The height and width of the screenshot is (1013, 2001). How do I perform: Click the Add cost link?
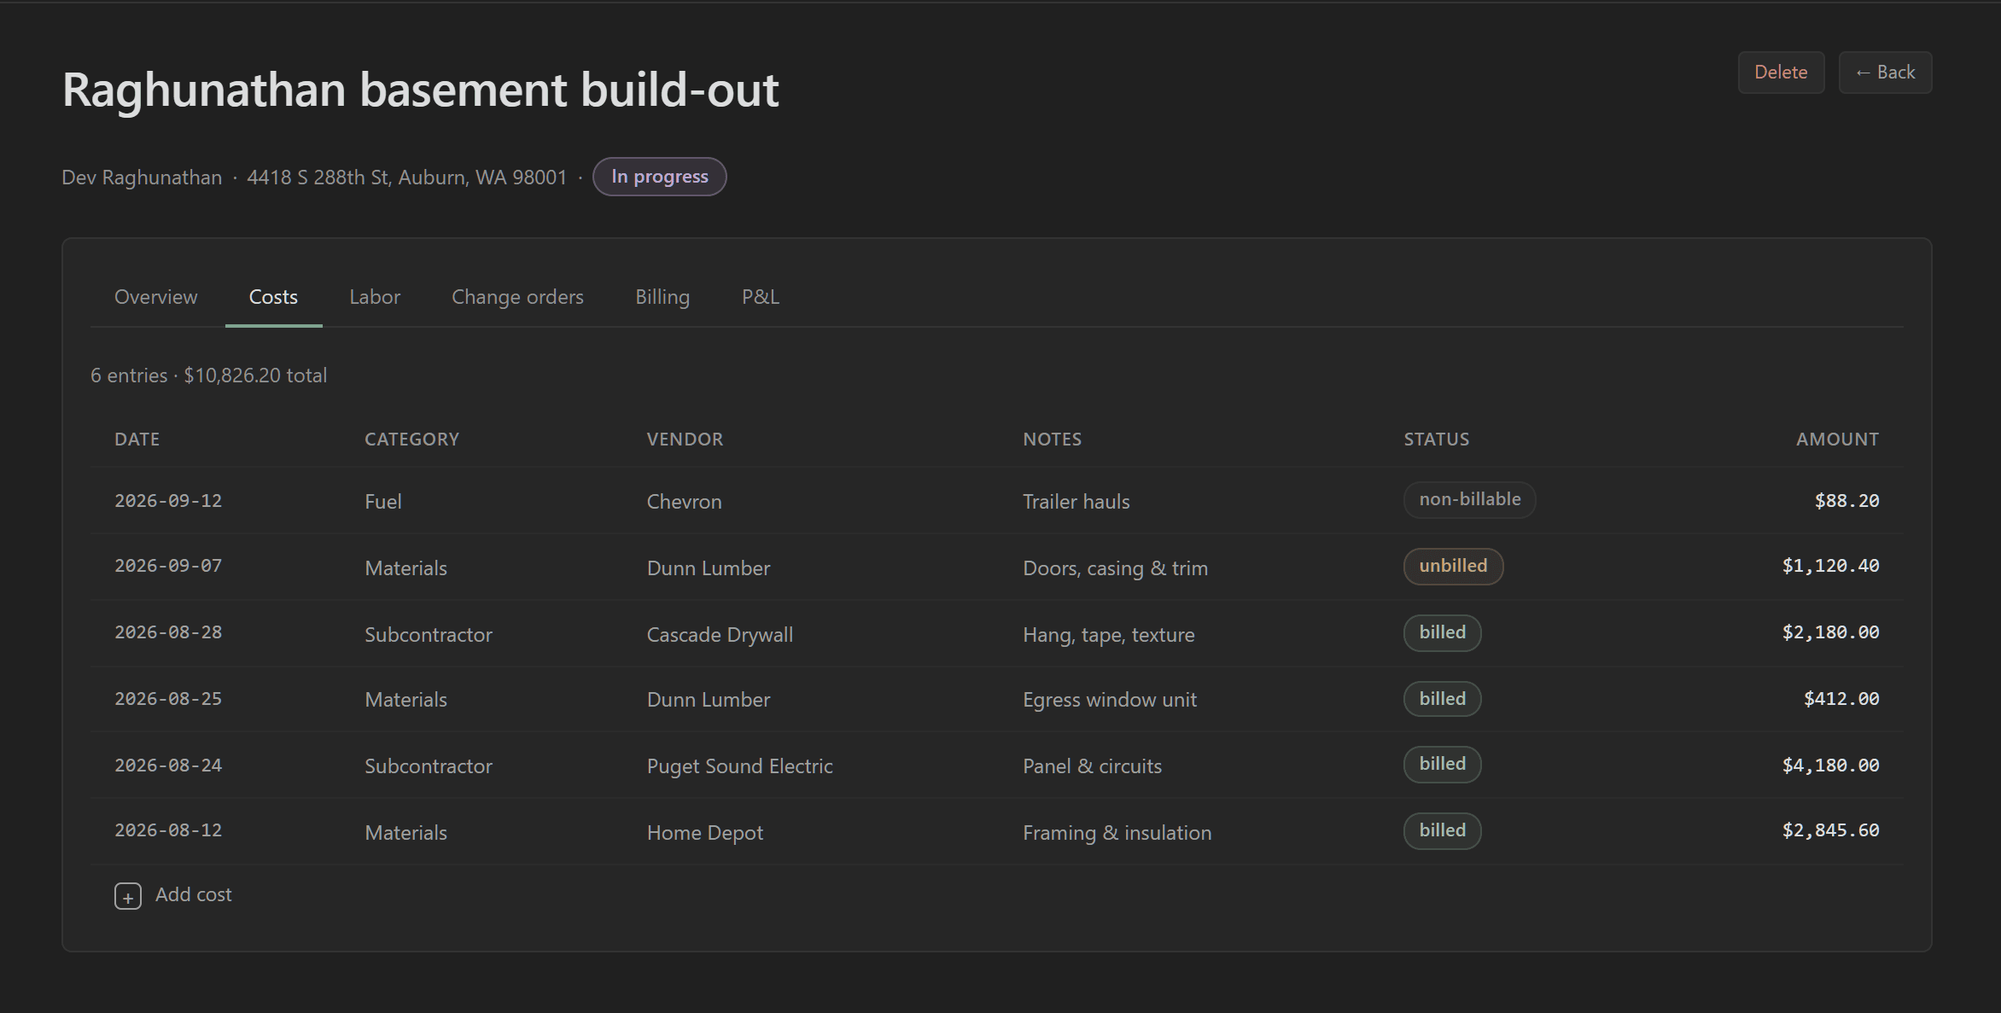173,895
